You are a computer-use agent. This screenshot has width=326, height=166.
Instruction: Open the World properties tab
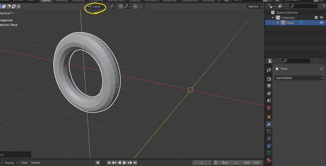coord(269,108)
